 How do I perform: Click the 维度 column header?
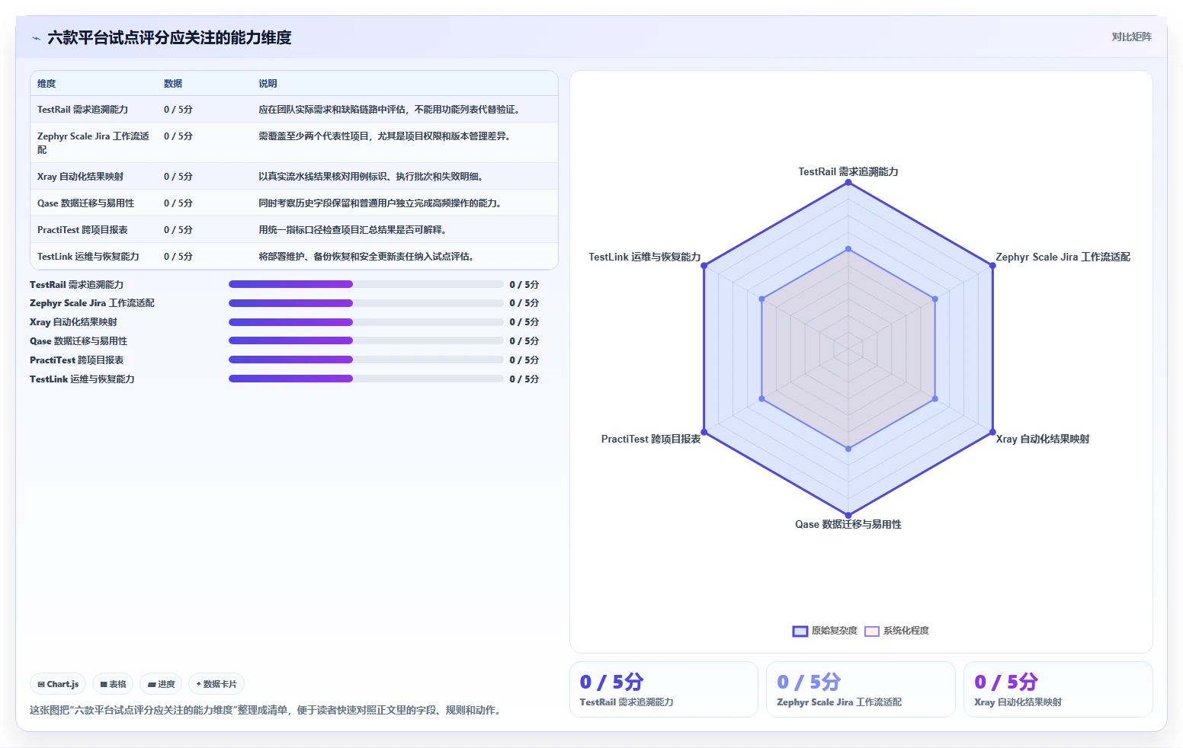46,84
